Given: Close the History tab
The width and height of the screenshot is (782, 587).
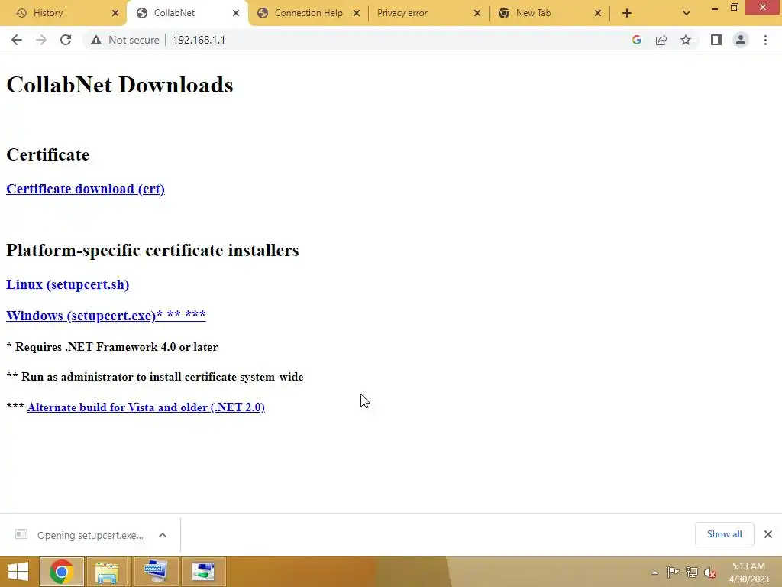Looking at the screenshot, I should (115, 13).
